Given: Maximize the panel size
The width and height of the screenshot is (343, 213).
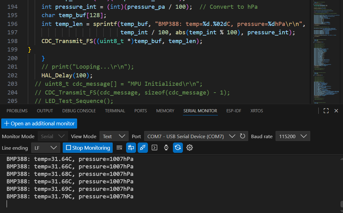Looking at the screenshot, I should click(x=326, y=111).
